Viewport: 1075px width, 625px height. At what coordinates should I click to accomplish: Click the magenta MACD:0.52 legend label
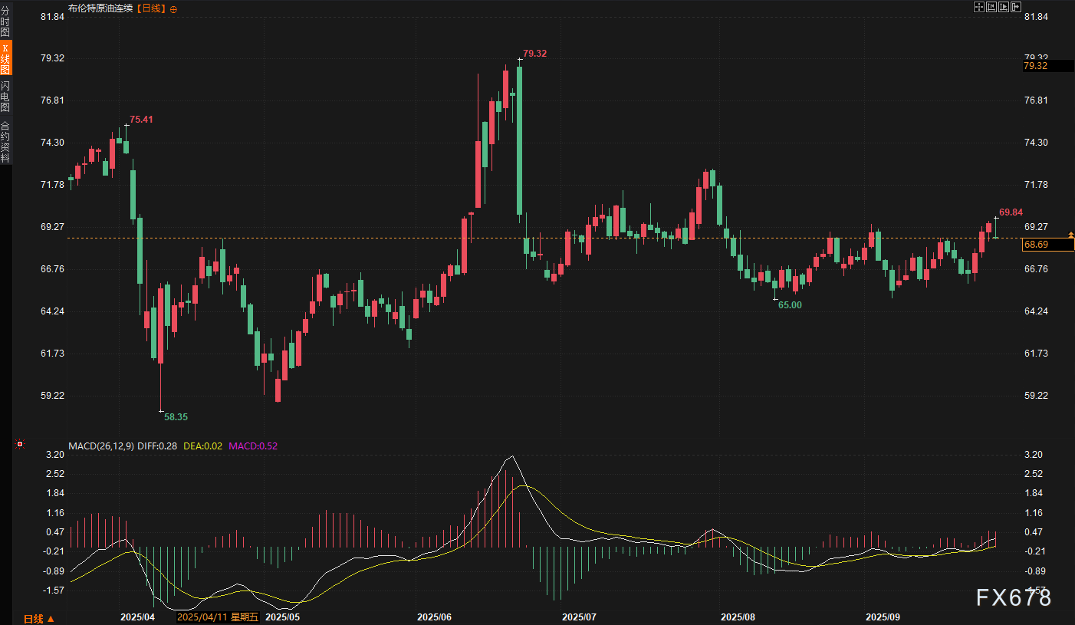[253, 446]
